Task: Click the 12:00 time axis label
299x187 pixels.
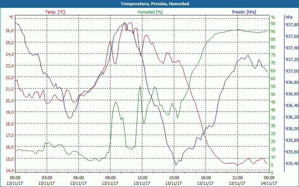Action: 142,178
